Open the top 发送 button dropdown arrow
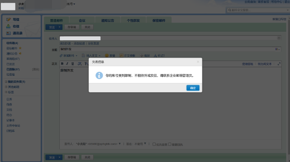 coord(59,27)
